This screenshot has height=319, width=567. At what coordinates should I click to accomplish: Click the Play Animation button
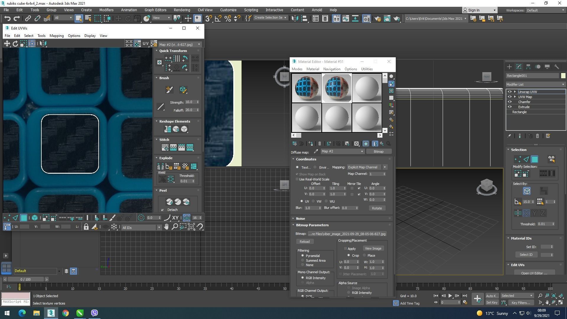[x=450, y=296]
